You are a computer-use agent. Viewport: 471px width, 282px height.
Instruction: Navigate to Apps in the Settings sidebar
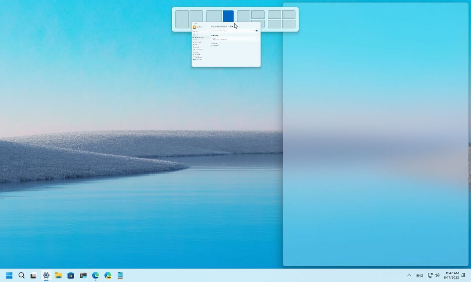click(197, 45)
